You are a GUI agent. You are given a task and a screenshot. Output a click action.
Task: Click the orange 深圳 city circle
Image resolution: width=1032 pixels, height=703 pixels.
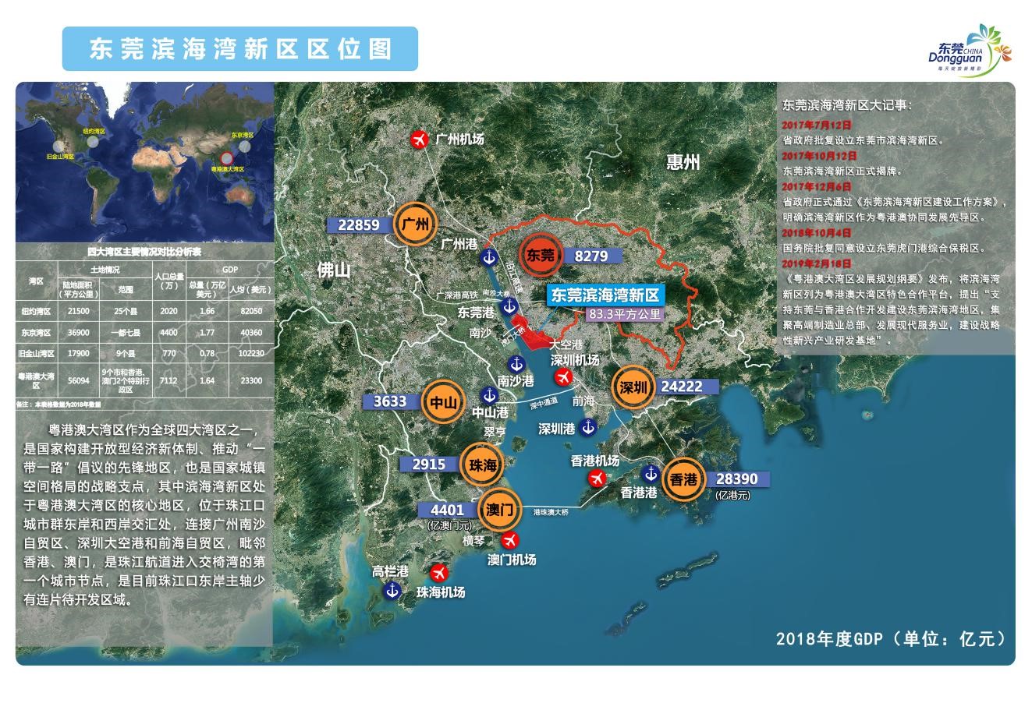point(631,387)
